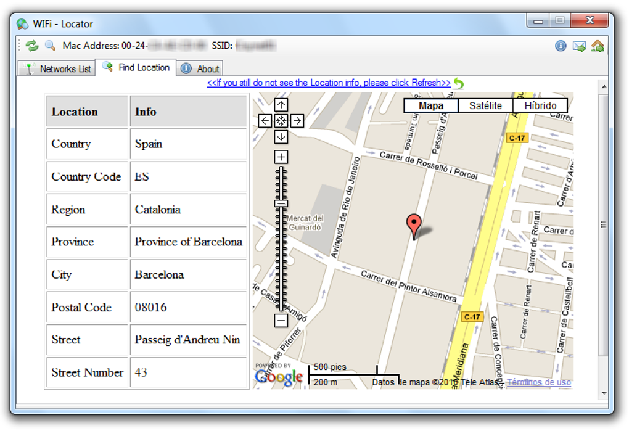Click the vertical scrollbar thumb
629x431 pixels.
603,224
